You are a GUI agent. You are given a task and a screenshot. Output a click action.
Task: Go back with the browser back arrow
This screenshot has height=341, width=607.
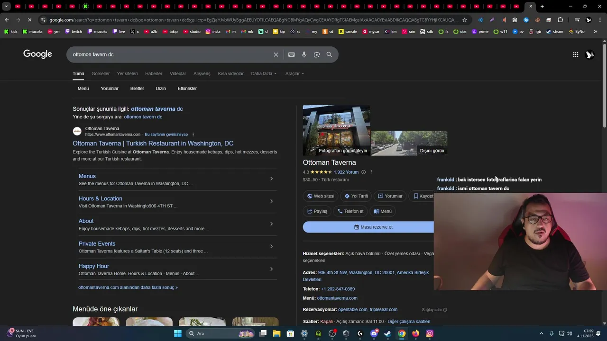point(7,20)
